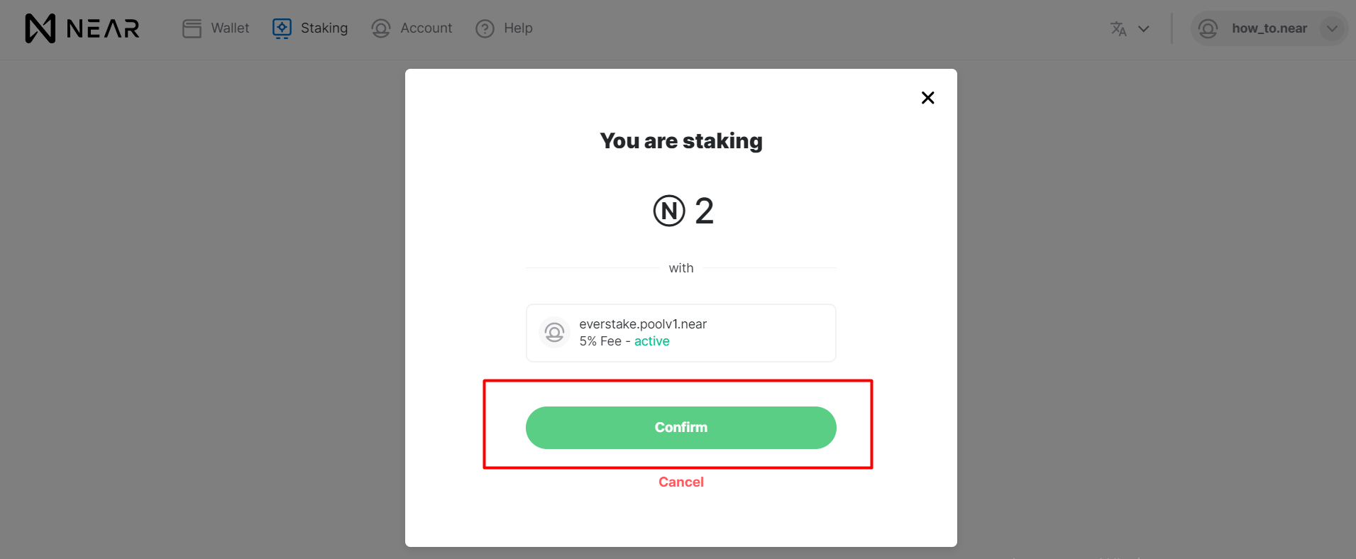Screen dimensions: 1356x559
Task: Open Help via the question mark icon
Action: coord(484,28)
